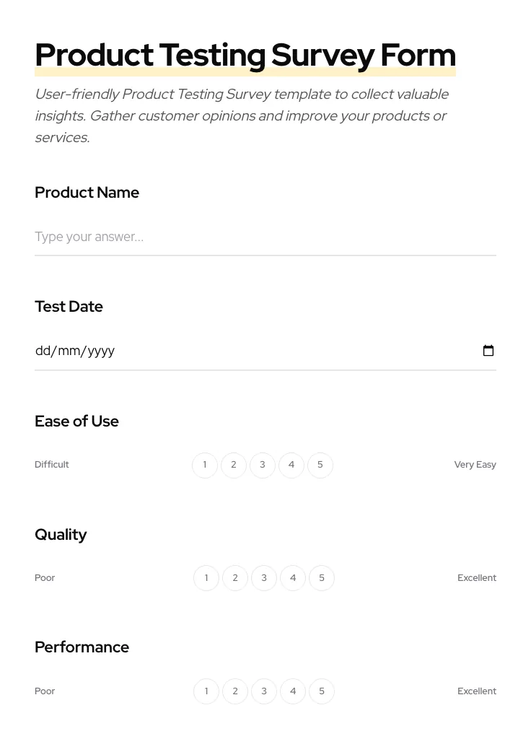Click the Test Date dd/mm/yyyy field

pyautogui.click(x=216, y=351)
